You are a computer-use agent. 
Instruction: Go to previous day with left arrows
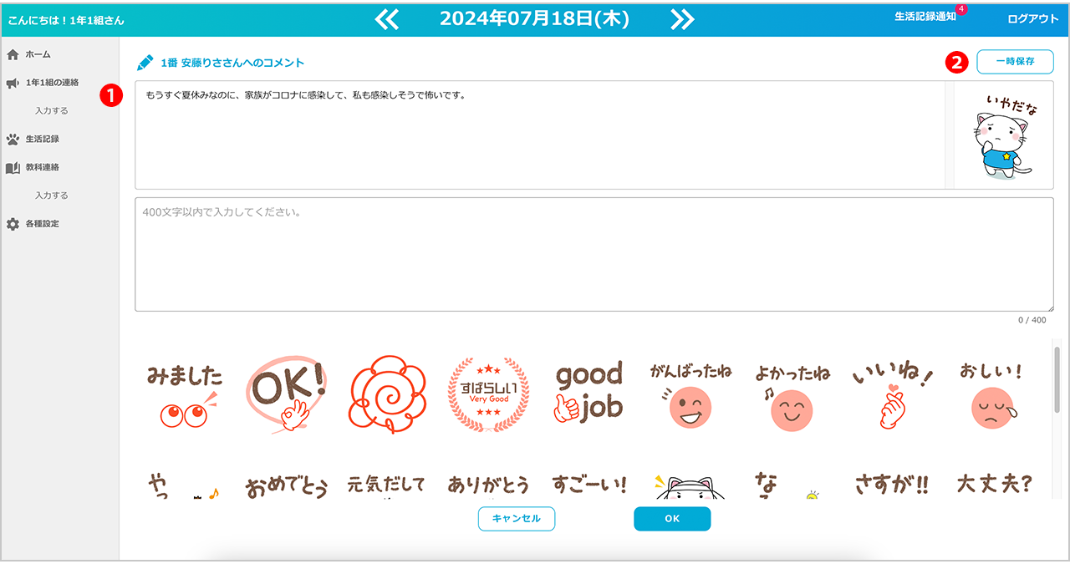pos(387,19)
